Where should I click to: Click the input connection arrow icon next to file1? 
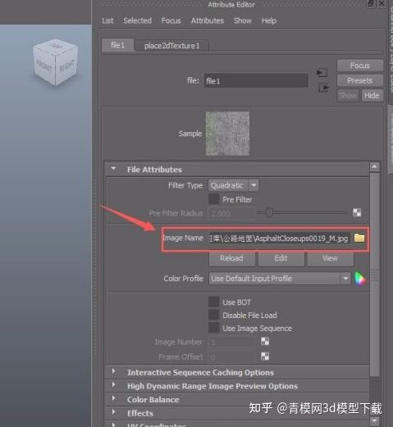coord(322,73)
